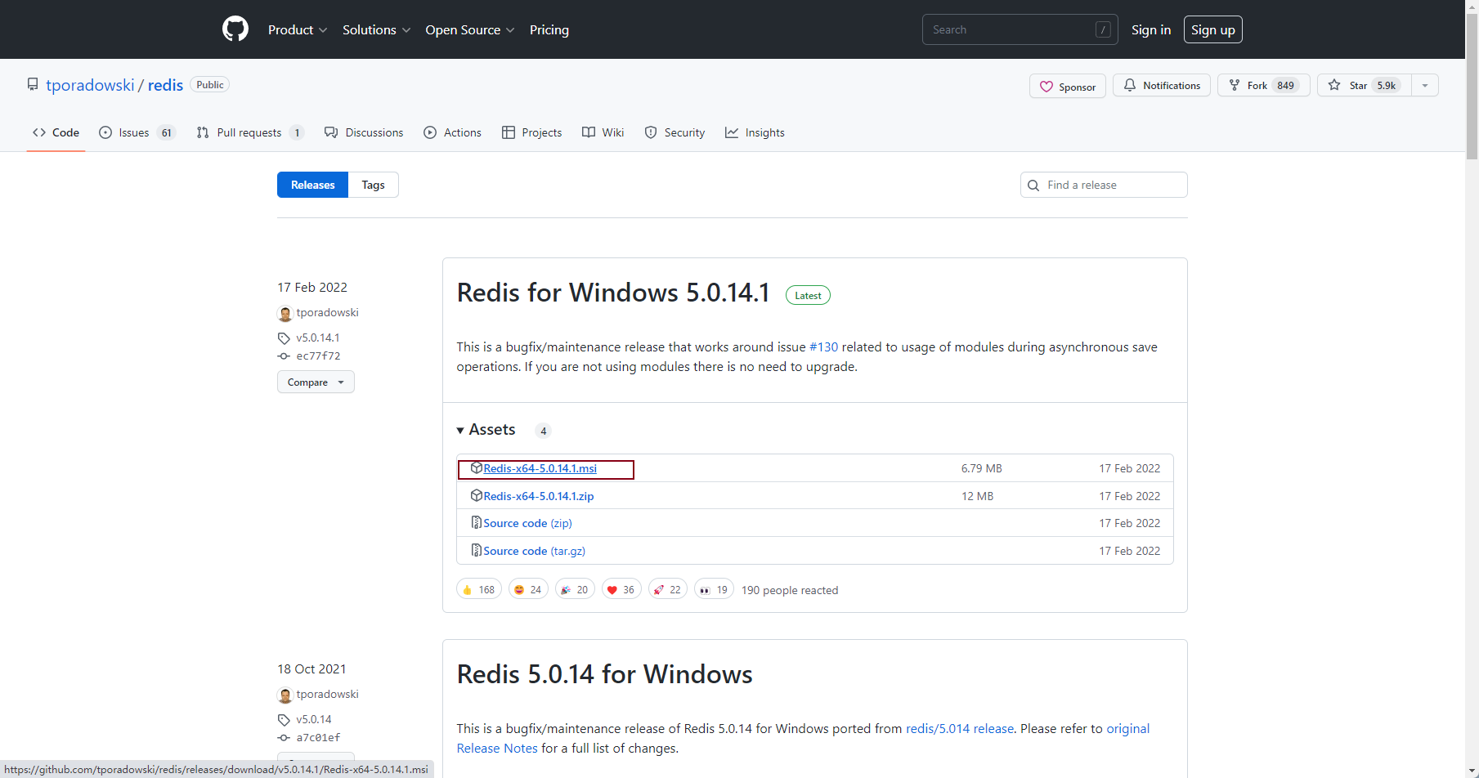Image resolution: width=1479 pixels, height=778 pixels.
Task: Click the v5.0.14.1 tag icon
Action: tap(284, 338)
